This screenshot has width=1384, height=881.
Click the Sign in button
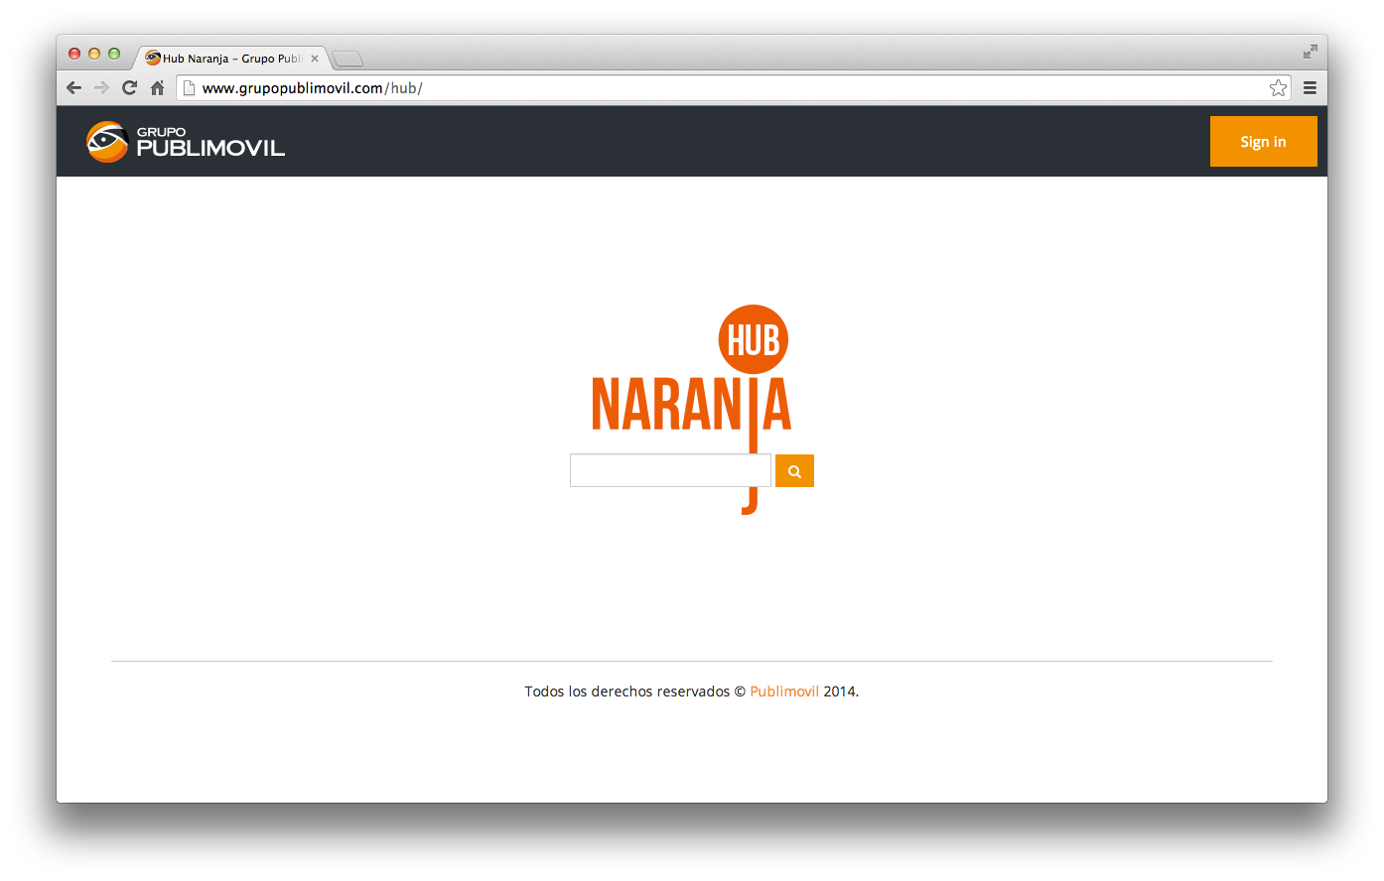coord(1263,141)
